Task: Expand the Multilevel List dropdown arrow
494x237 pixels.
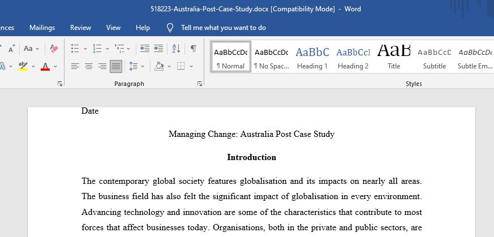Action: [128, 49]
